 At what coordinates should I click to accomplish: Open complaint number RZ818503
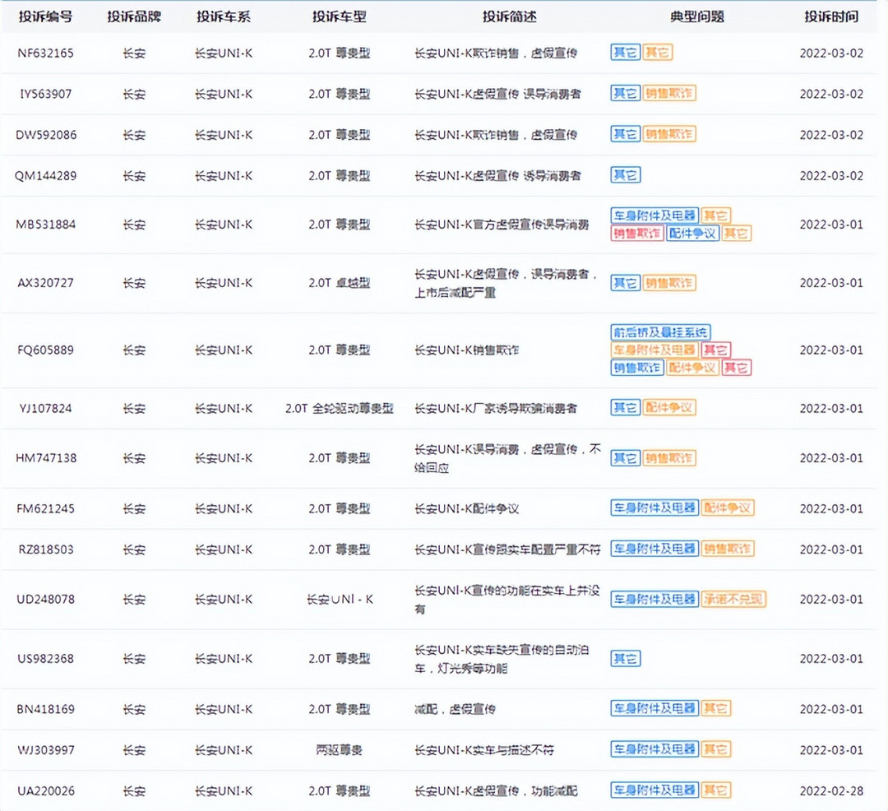[45, 549]
